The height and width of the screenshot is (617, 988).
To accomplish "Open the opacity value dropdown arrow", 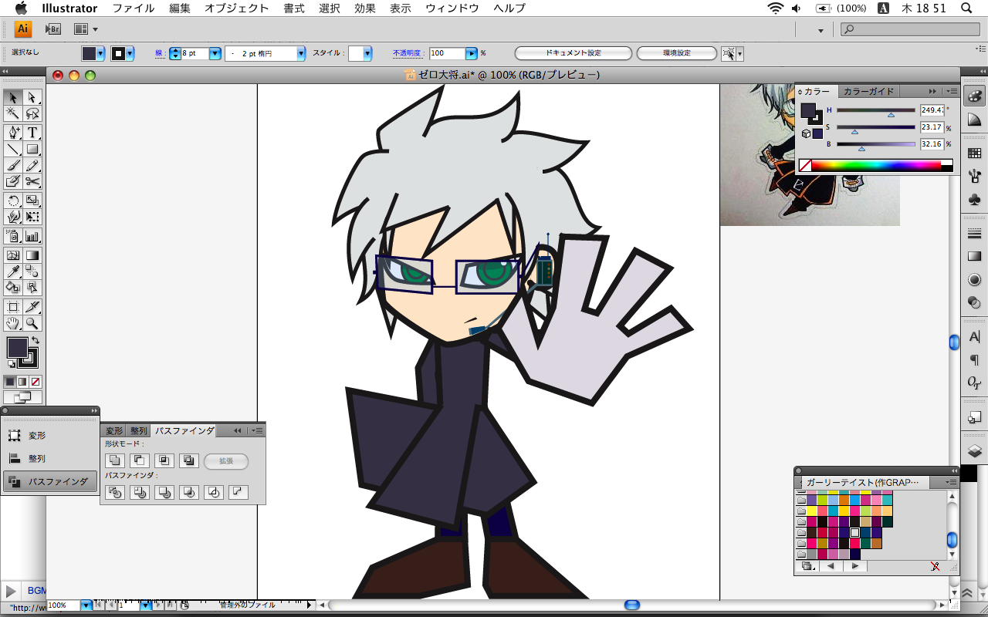I will (x=471, y=53).
